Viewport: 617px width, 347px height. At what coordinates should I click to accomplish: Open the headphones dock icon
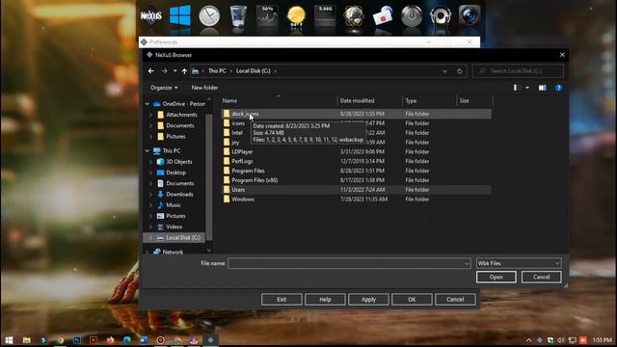pyautogui.click(x=441, y=16)
